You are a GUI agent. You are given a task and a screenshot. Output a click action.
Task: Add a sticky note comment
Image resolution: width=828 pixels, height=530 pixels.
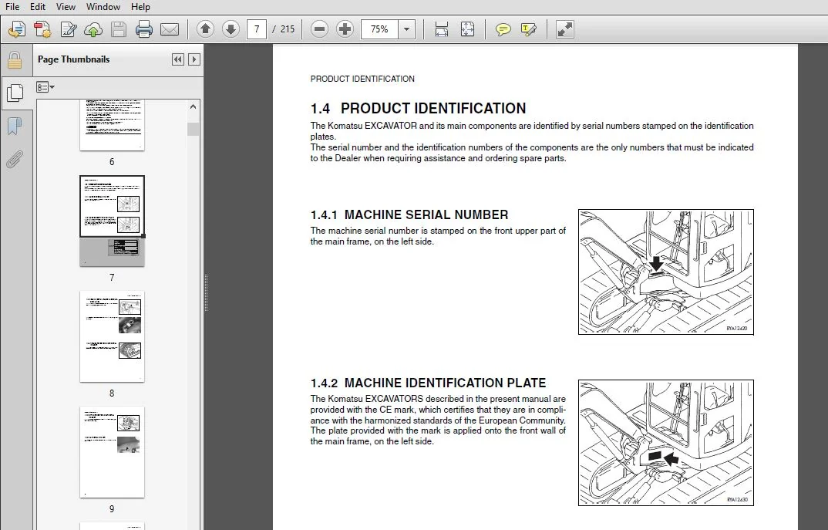click(x=503, y=29)
